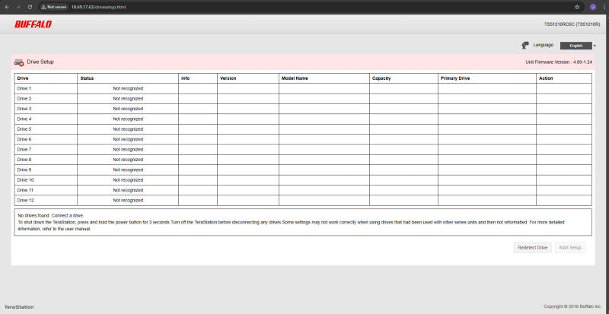Screen dimensions: 609x314
Task: Click the Drive column header
Action: [x=46, y=78]
